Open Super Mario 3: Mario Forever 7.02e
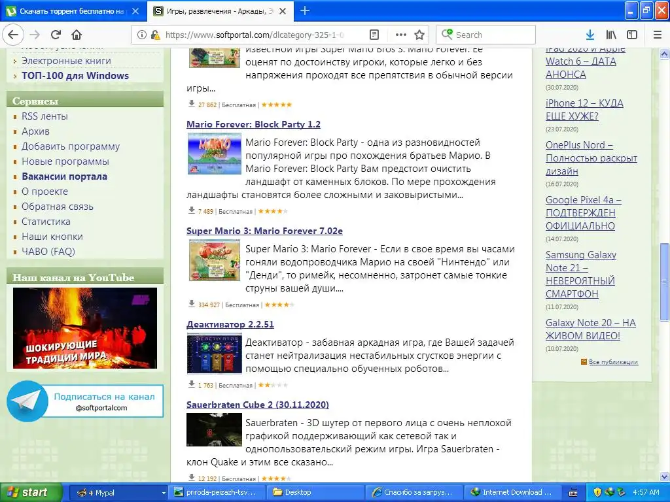This screenshot has height=502, width=670. [264, 231]
